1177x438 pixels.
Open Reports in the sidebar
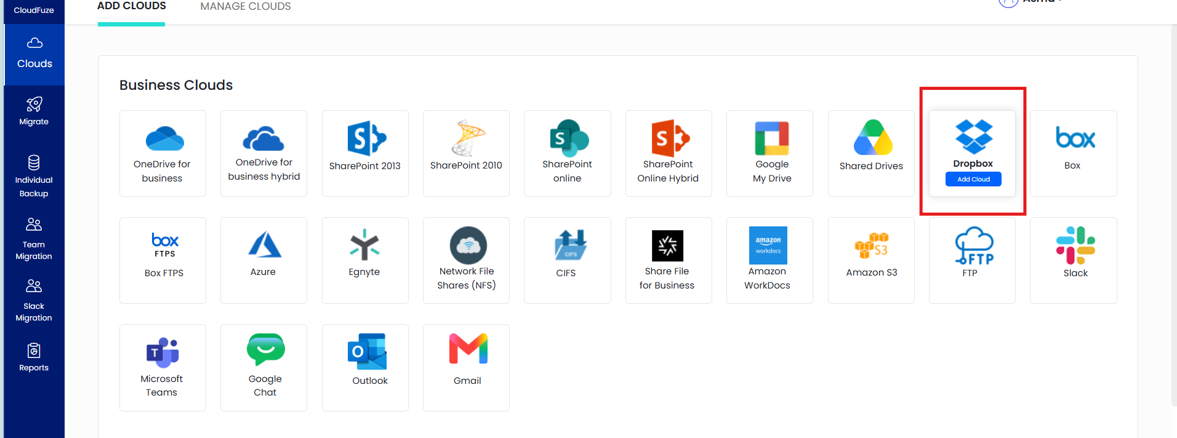(x=34, y=358)
